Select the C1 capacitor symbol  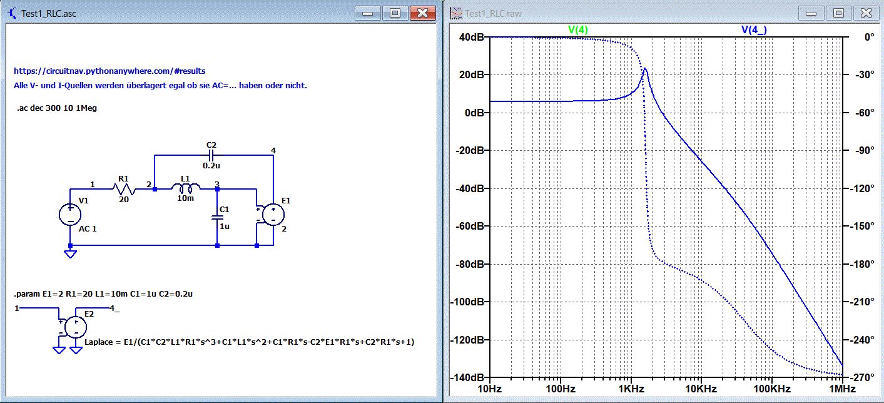tap(217, 217)
